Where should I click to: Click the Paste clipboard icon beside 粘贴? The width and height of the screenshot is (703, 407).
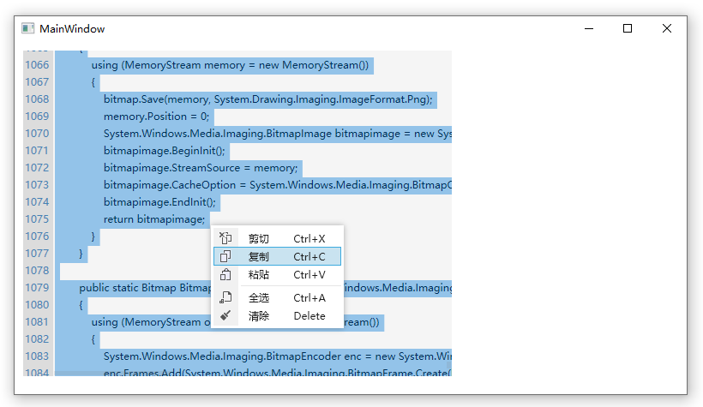click(x=225, y=274)
